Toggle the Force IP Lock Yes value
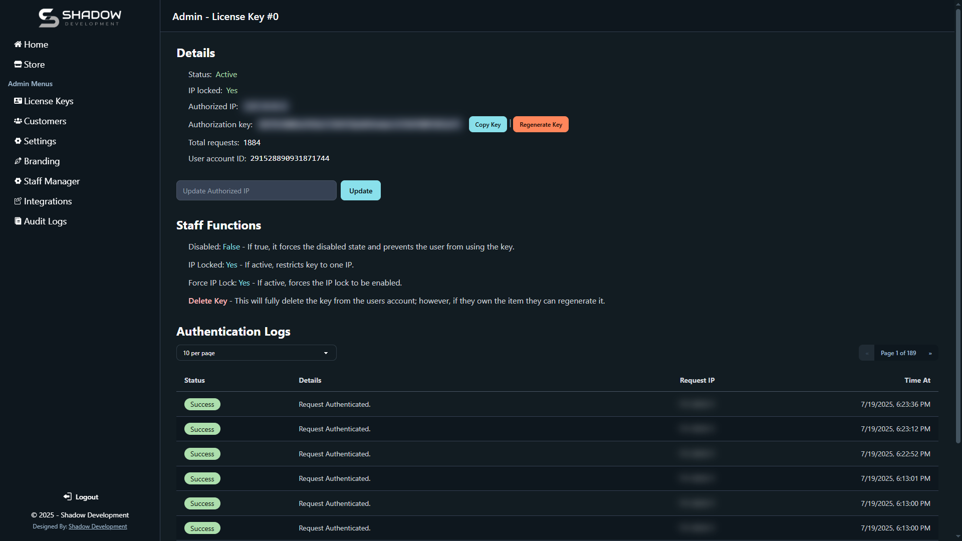 click(x=244, y=283)
